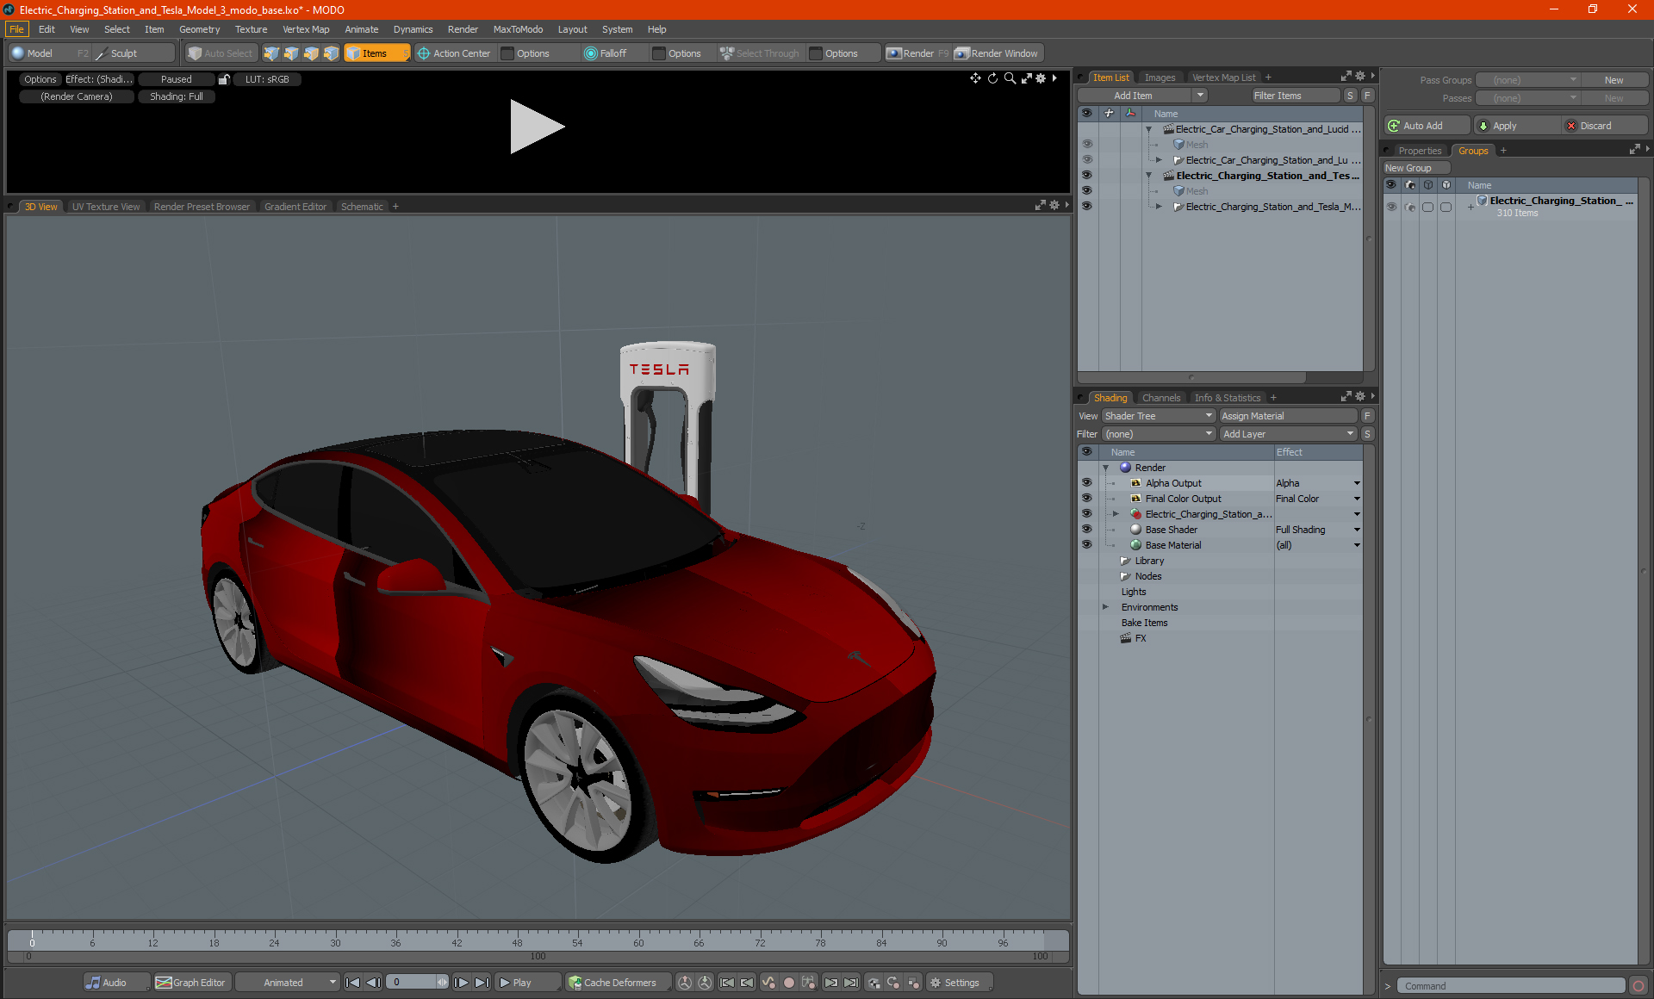This screenshot has width=1654, height=999.
Task: Toggle visibility eye of Groups panel item
Action: 1391,207
